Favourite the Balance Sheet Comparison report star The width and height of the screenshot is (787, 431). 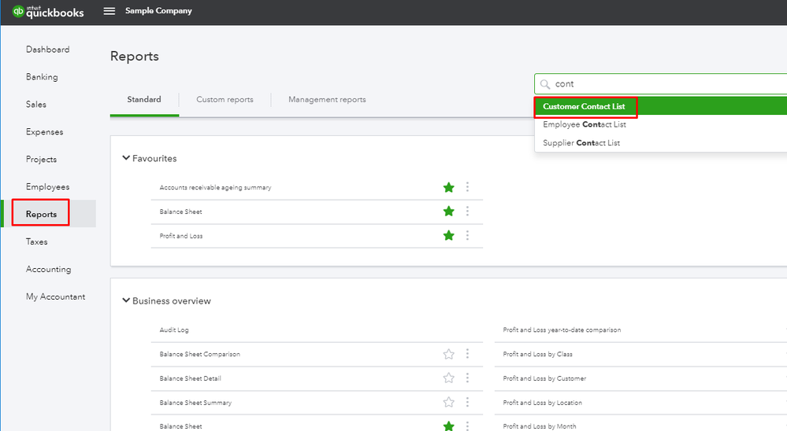449,354
